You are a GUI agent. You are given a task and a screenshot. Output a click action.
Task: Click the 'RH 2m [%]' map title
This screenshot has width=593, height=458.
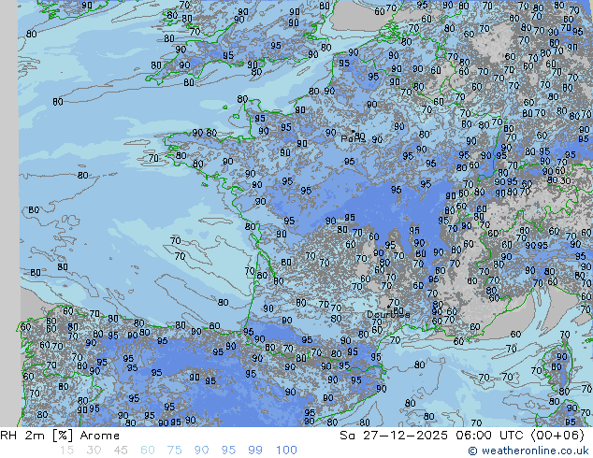point(36,436)
